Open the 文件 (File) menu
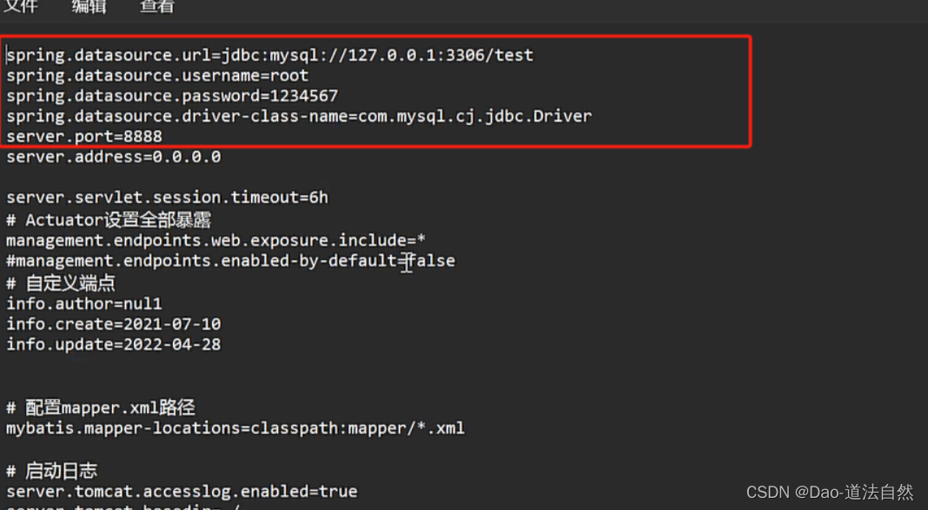The width and height of the screenshot is (928, 510). 21,9
